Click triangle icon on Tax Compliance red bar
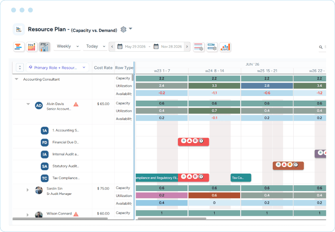 [x=189, y=177]
